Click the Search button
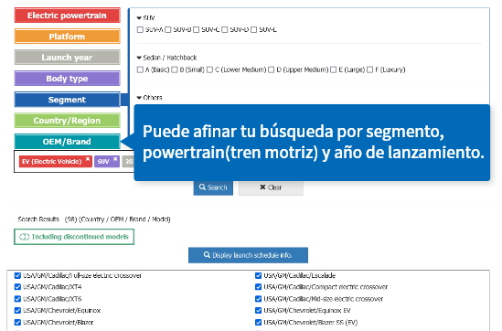 [x=213, y=187]
